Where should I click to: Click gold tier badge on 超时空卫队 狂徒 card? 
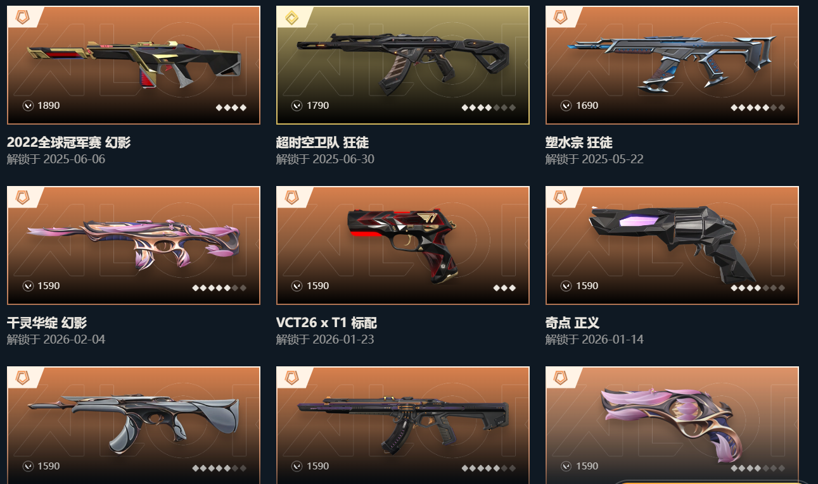(291, 18)
